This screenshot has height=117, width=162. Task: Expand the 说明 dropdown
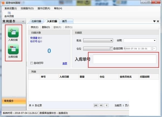154,41
